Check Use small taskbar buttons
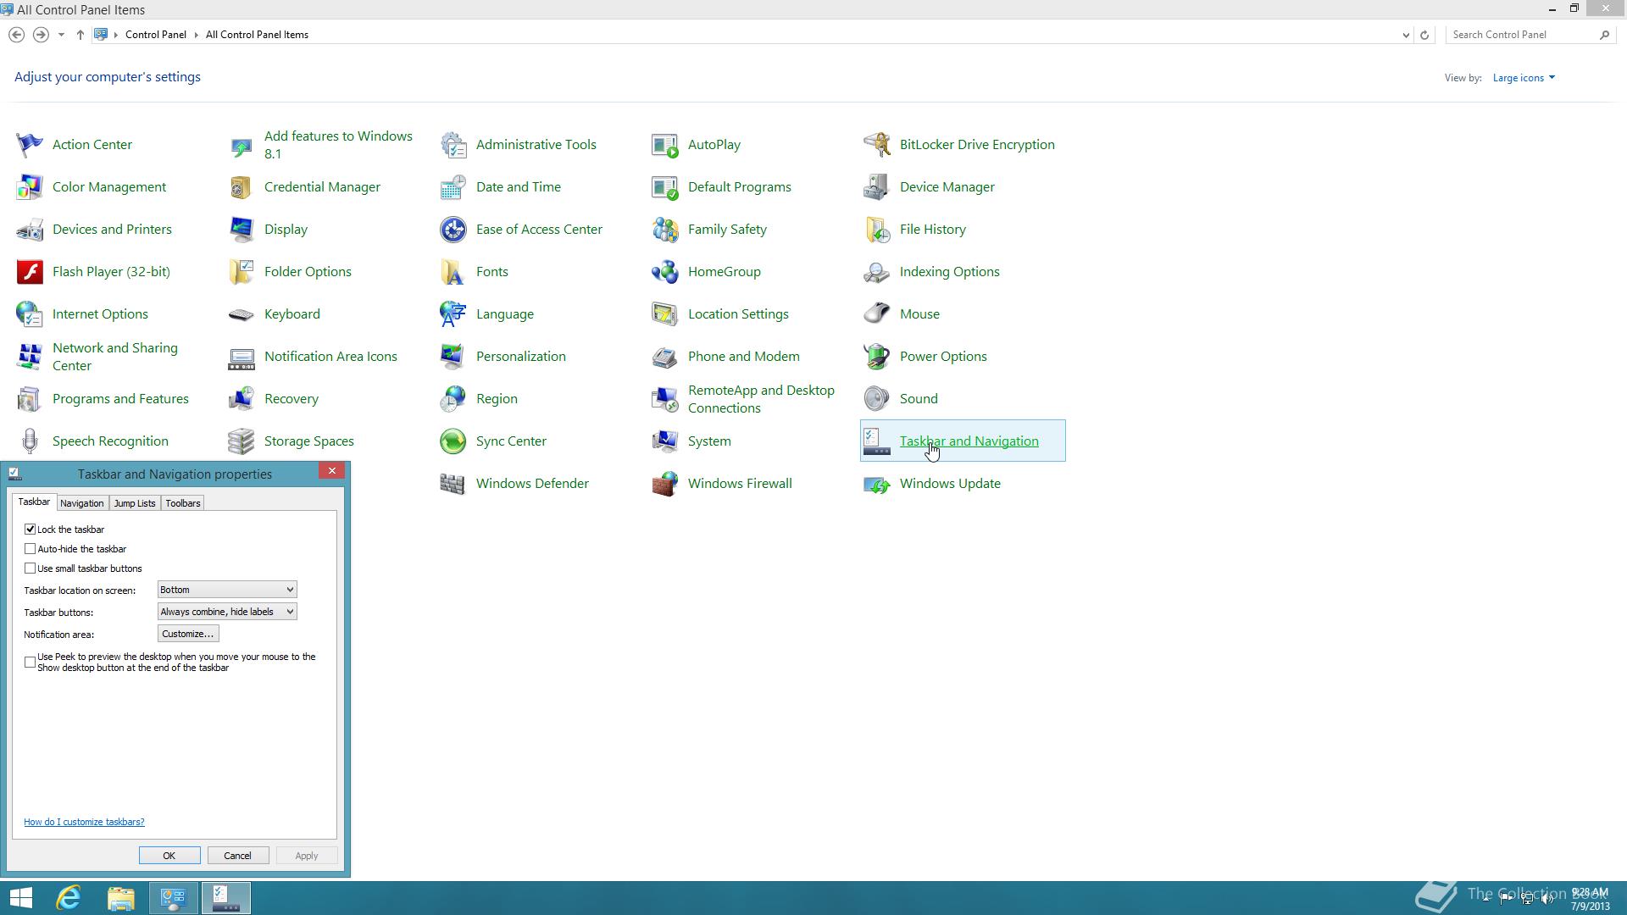 coord(30,568)
